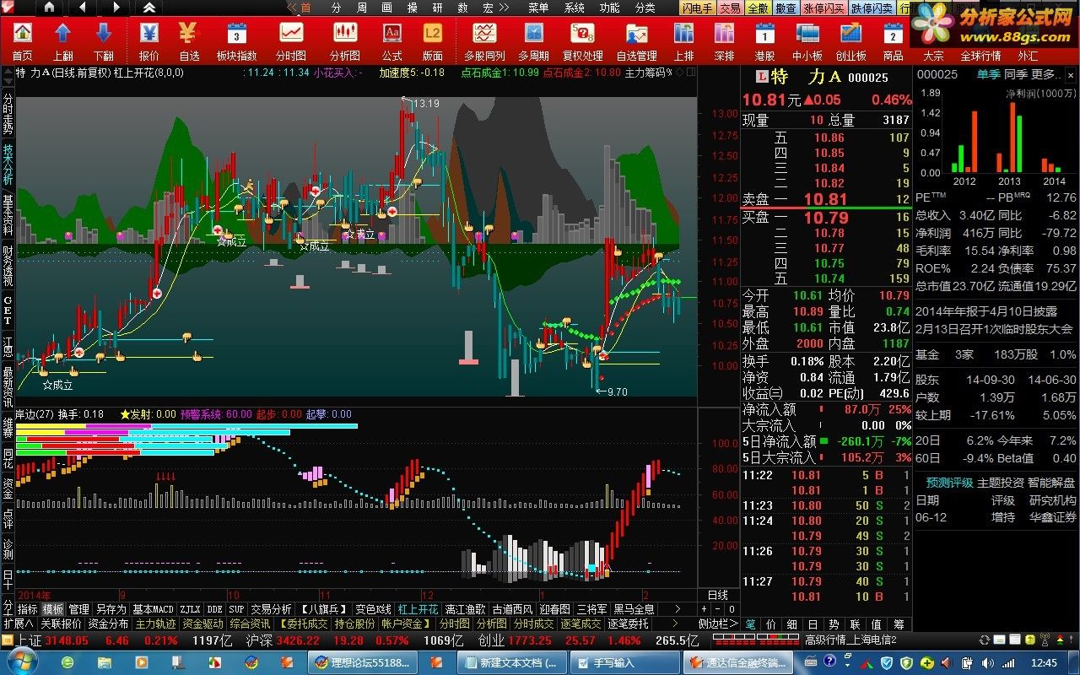Select the 技术分析 side tab
This screenshot has height=675, width=1080.
[8, 165]
